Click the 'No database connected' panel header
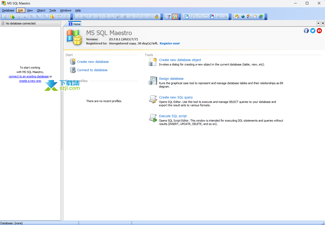 tap(31, 23)
